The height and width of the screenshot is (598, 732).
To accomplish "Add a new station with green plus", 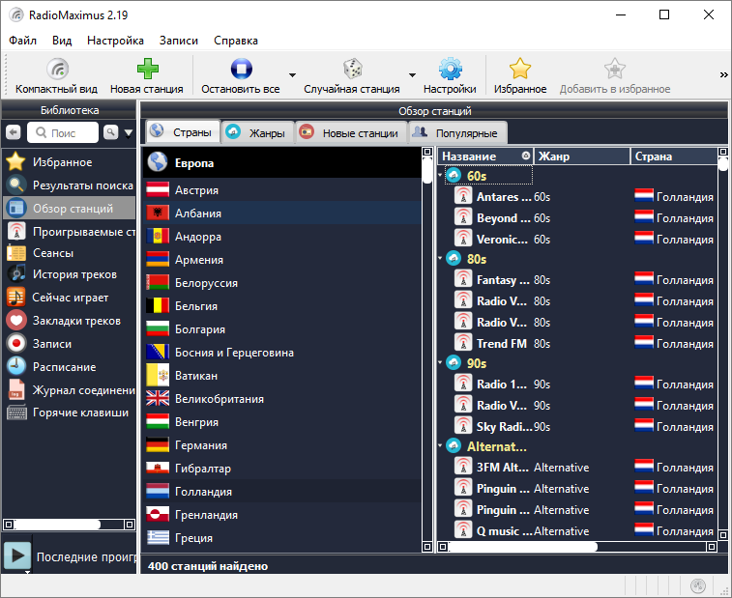I will tap(146, 71).
